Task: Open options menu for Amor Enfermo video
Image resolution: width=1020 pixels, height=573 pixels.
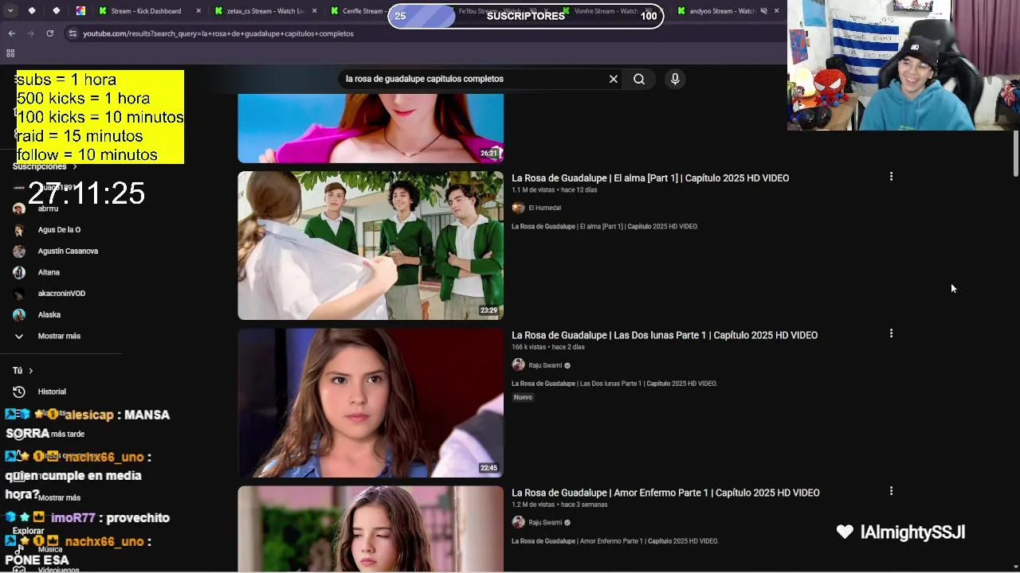Action: (891, 491)
